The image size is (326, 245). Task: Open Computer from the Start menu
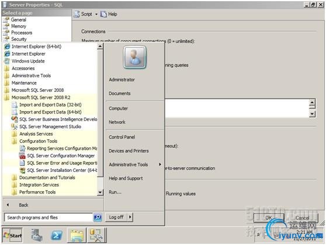[118, 108]
